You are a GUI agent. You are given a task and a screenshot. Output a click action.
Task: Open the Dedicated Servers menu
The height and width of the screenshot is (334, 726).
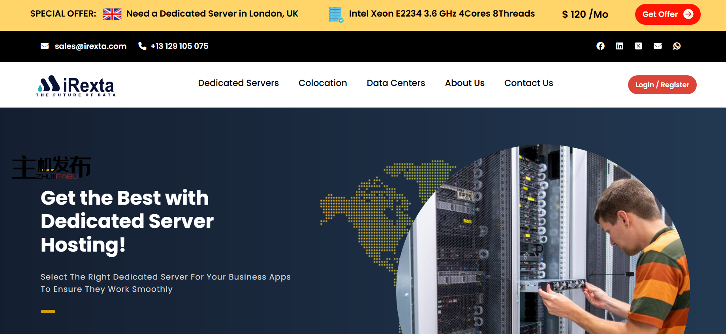click(x=238, y=83)
